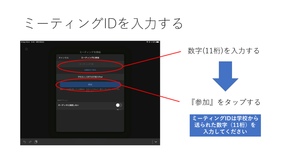Edit the 学校法人入間平成学園のiPad name field
Viewport: 294px width, 165px height.
(x=90, y=77)
